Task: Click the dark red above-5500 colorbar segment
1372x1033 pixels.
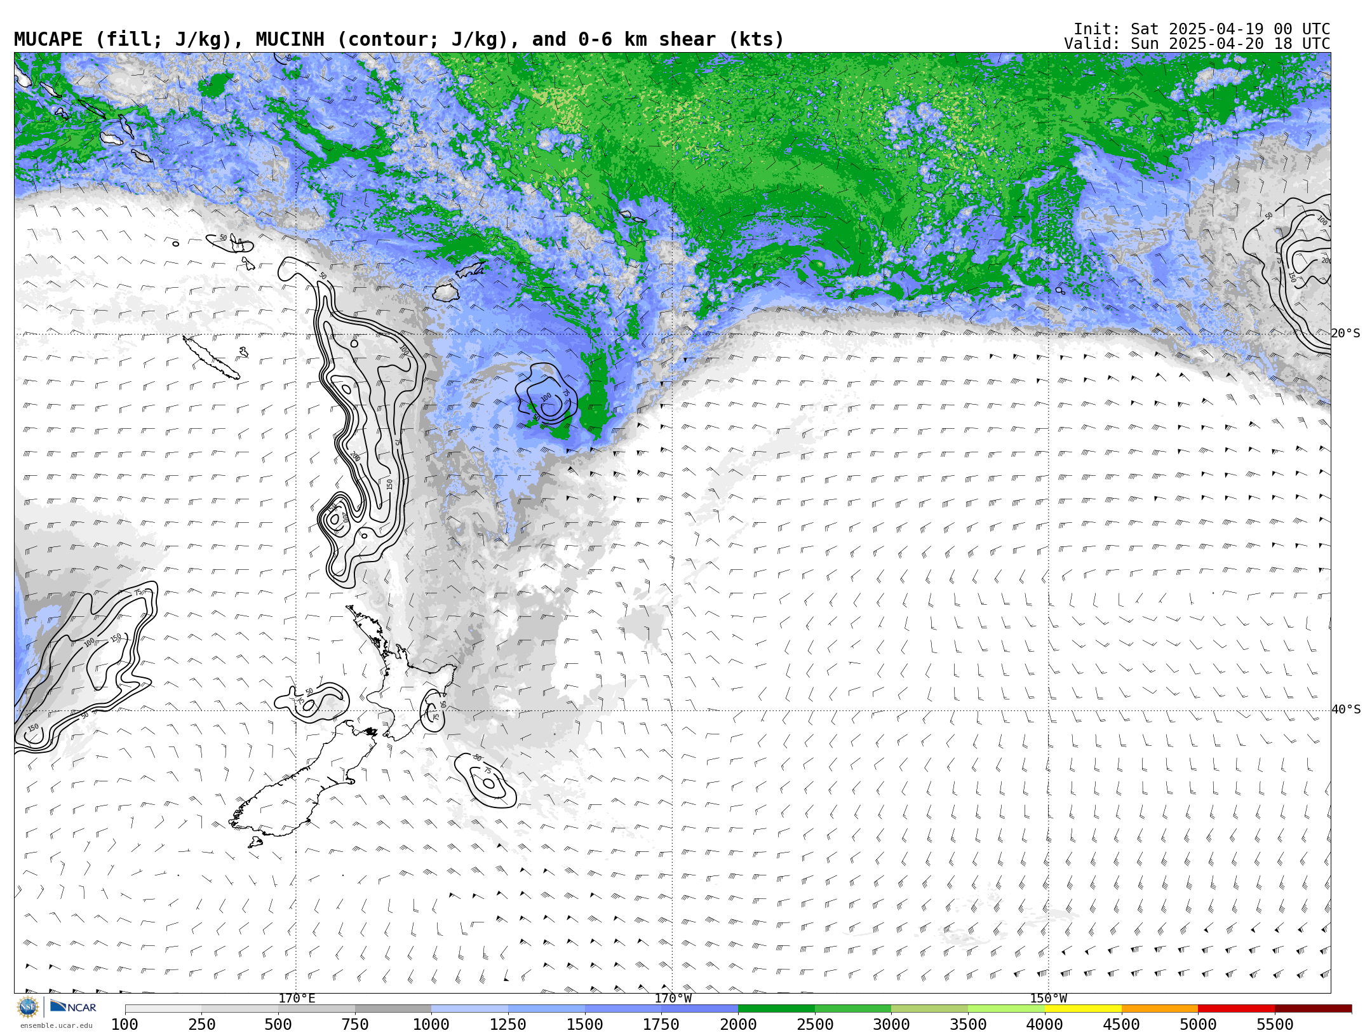Action: pyautogui.click(x=1313, y=1009)
